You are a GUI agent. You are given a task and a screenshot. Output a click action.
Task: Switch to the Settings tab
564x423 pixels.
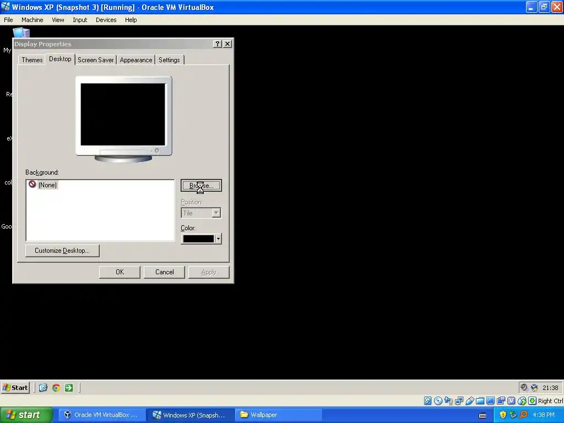click(x=169, y=60)
